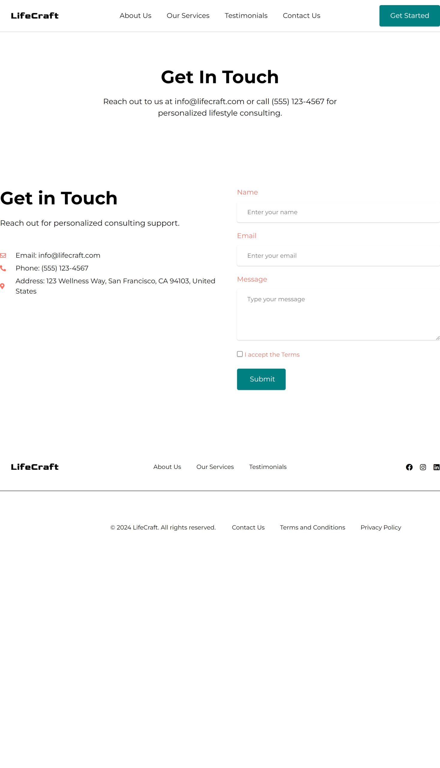Click the Submit button

point(261,379)
